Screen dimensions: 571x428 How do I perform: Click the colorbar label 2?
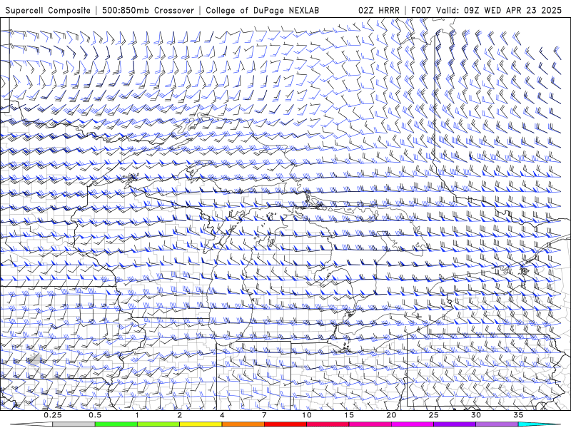180,415
